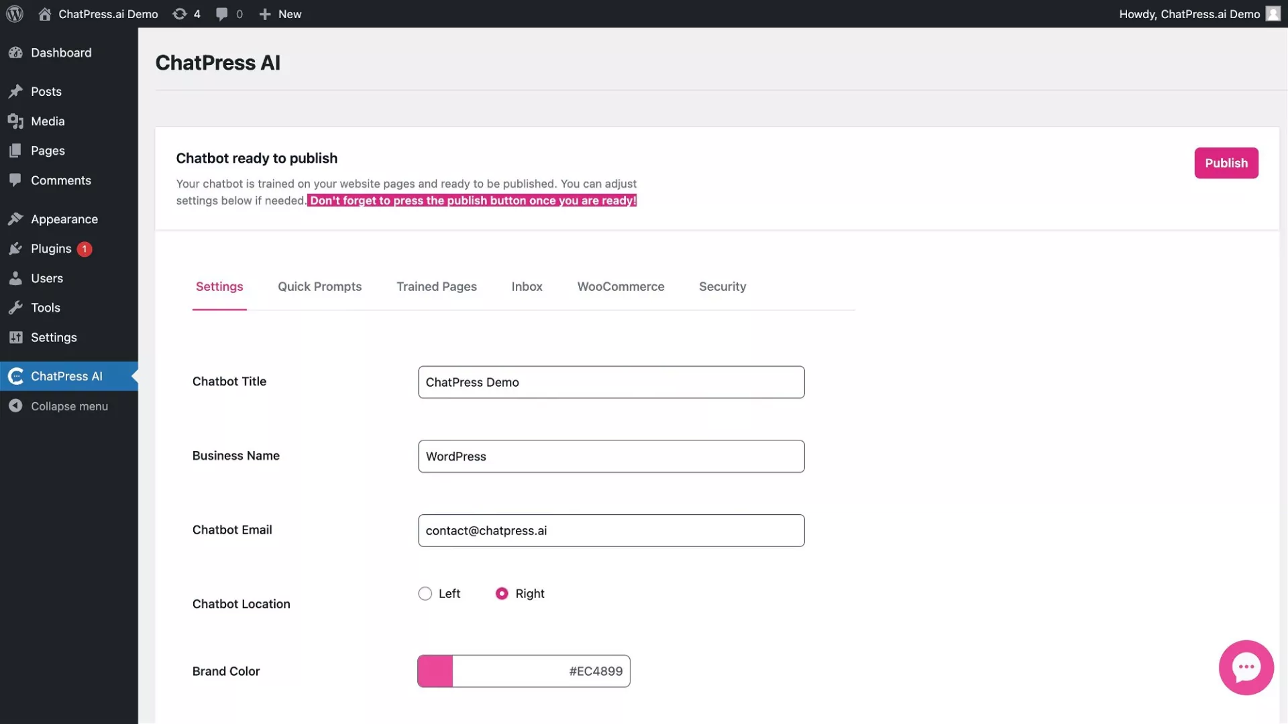The width and height of the screenshot is (1288, 724).
Task: Click the pink Brand Color swatch
Action: pyautogui.click(x=435, y=671)
